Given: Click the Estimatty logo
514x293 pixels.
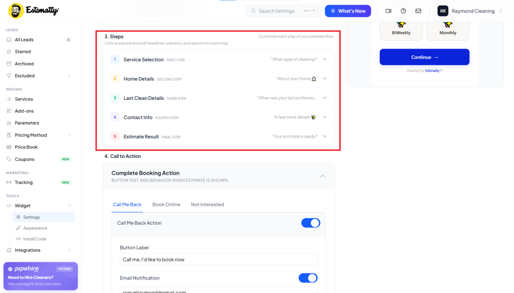Looking at the screenshot, I should (34, 11).
